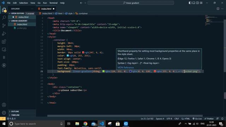226x127 pixels.
Task: Toggle the primary side bar layout icon
Action: 190,3
